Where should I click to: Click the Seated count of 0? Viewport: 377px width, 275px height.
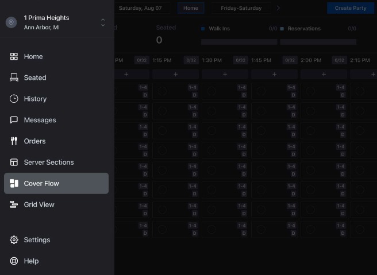(x=159, y=40)
